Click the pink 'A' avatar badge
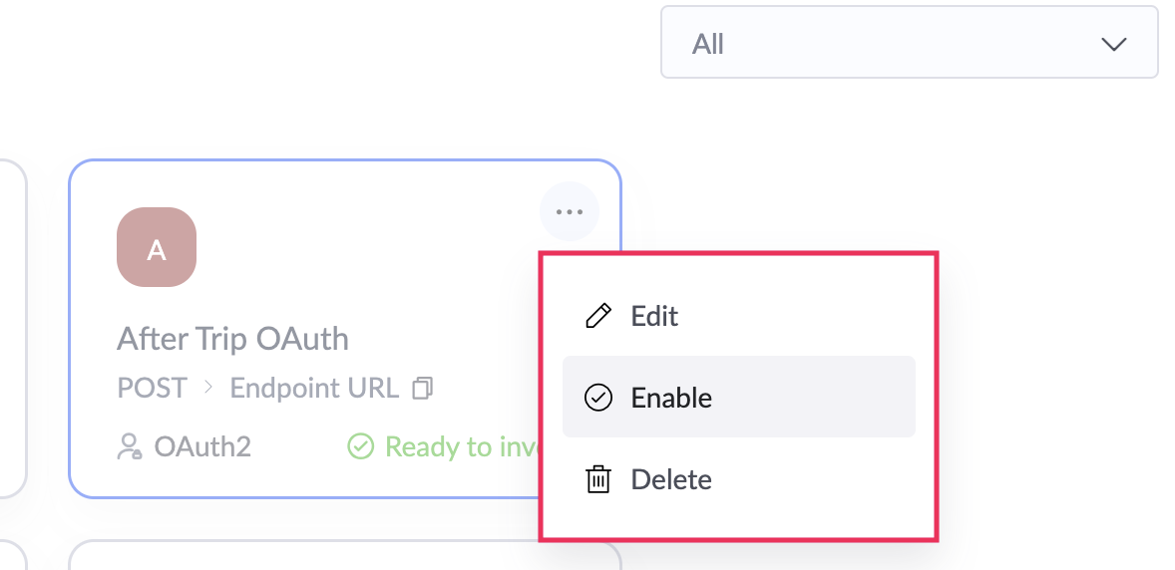Screen dimensions: 1175x570 tap(157, 247)
